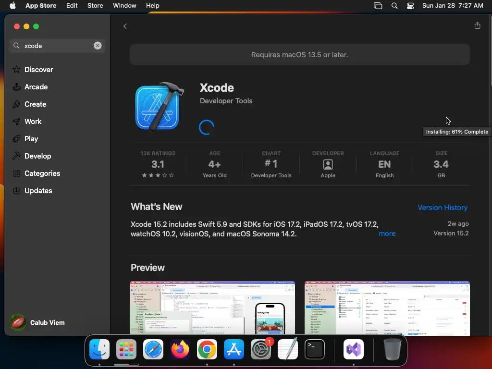Click the App Store Dock icon

click(234, 349)
